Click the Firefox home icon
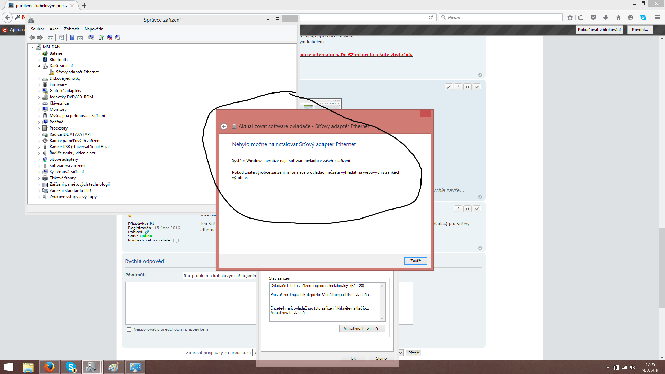This screenshot has height=374, width=665. (x=618, y=17)
